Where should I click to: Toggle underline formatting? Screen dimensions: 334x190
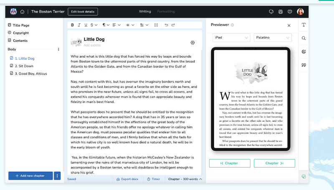[86, 25]
